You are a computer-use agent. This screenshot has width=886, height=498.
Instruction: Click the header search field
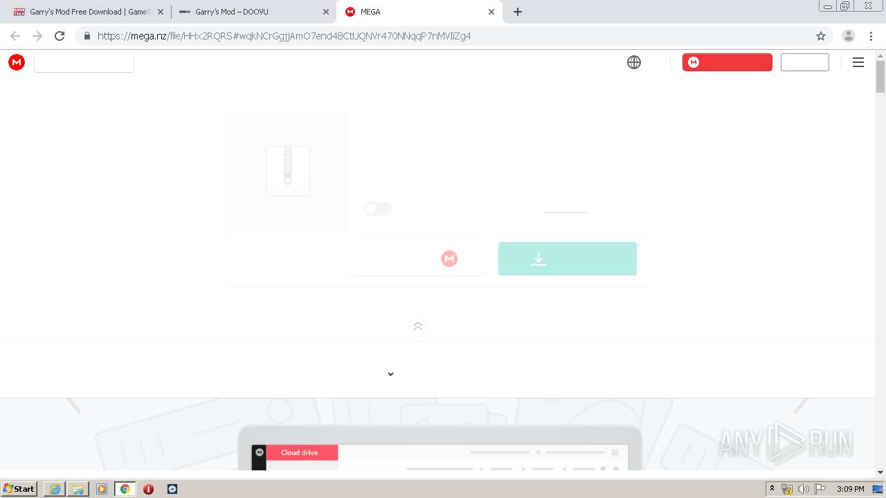84,62
